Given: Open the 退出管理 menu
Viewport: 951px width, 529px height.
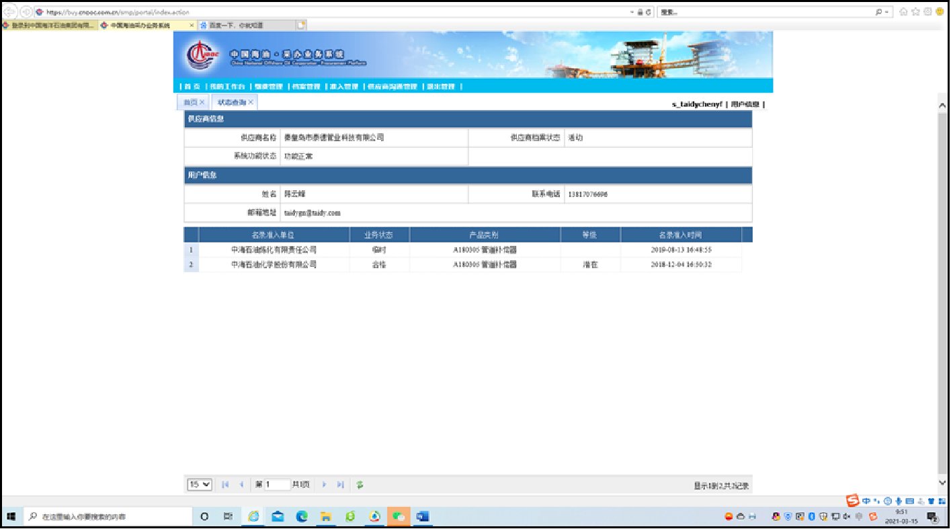Looking at the screenshot, I should tap(441, 87).
